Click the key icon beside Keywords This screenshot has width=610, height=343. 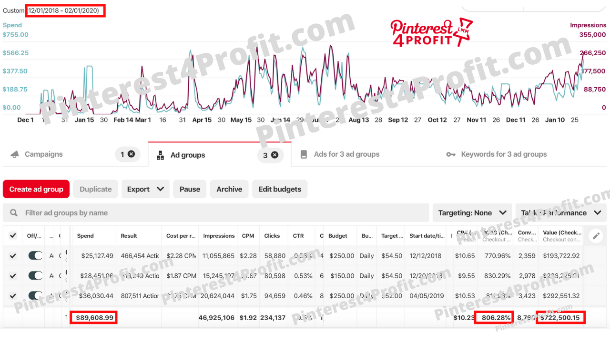coord(451,154)
